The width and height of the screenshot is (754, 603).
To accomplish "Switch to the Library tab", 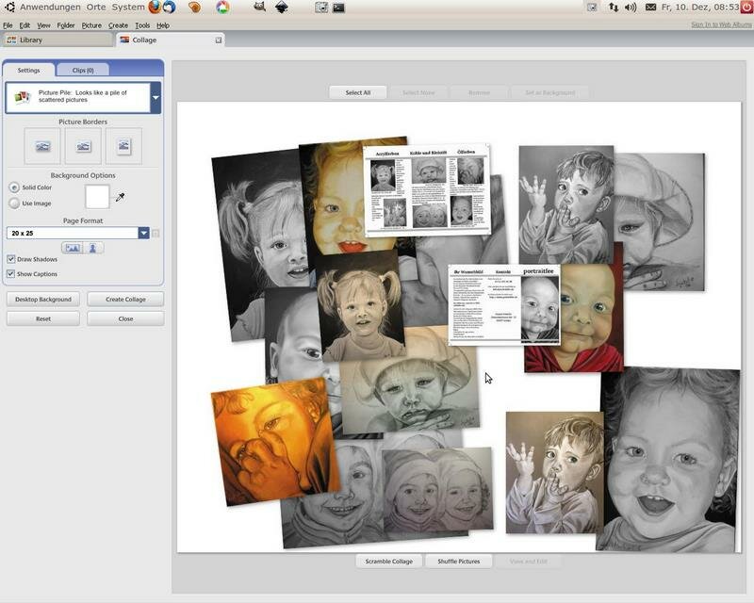I will coord(57,40).
